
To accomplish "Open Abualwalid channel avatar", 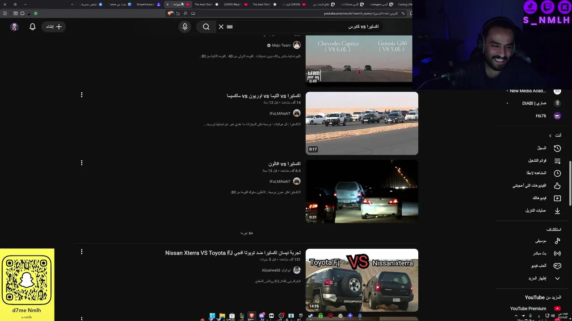I will click(297, 270).
